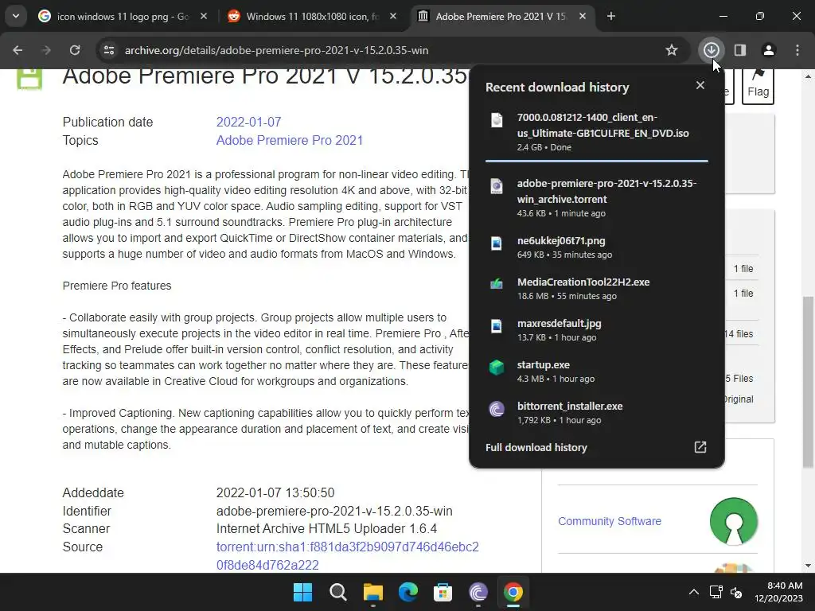Switch to the 'icon windows 11 logo png' tab
The image size is (815, 611).
(x=122, y=16)
